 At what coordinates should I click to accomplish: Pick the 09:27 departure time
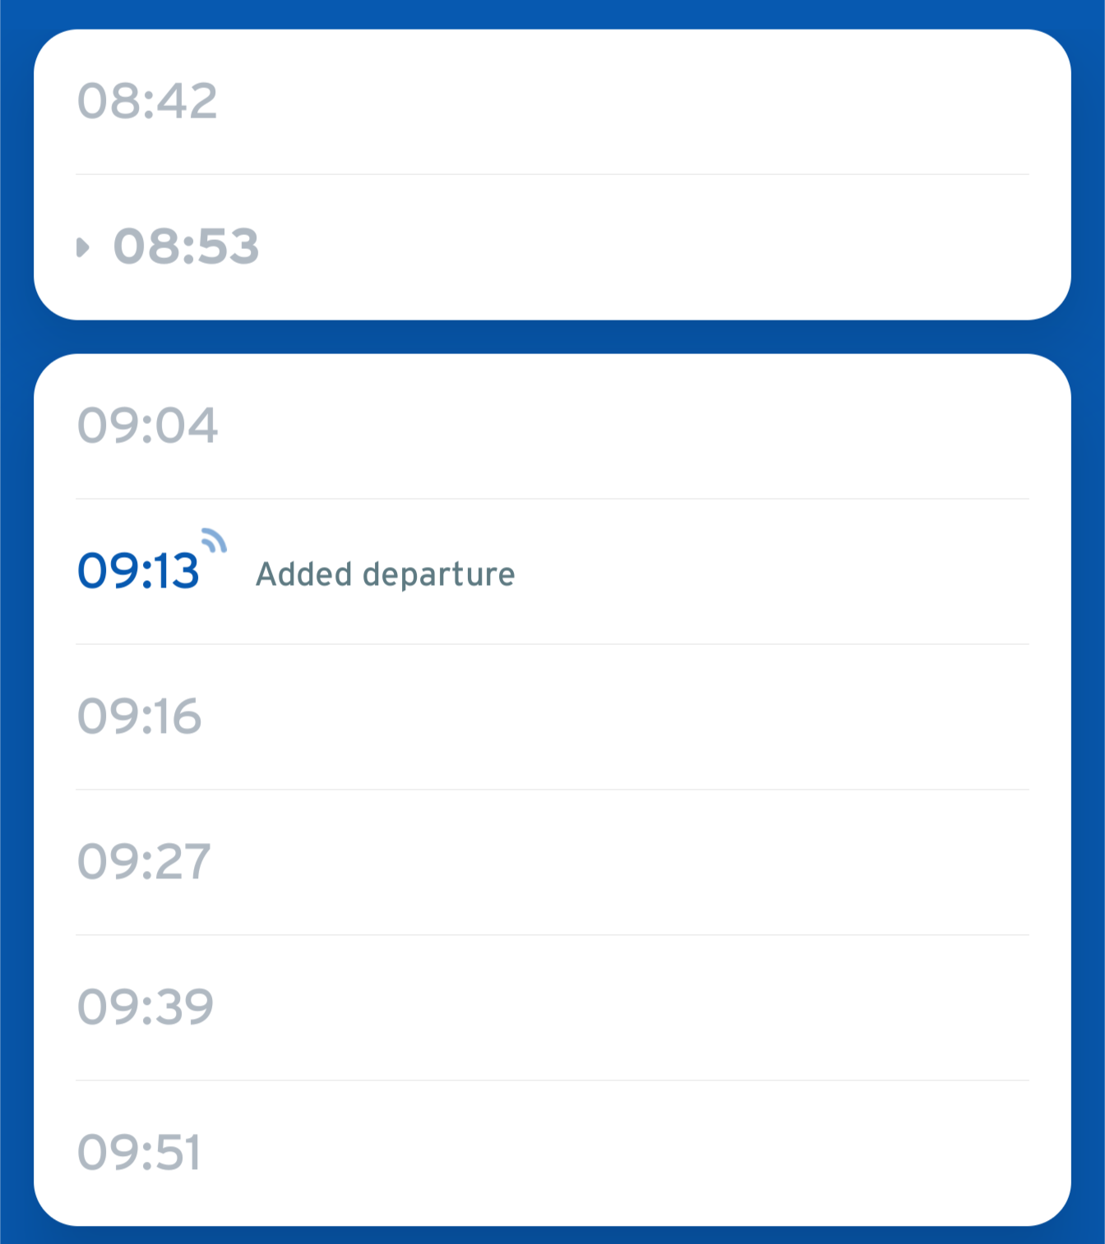click(x=144, y=862)
